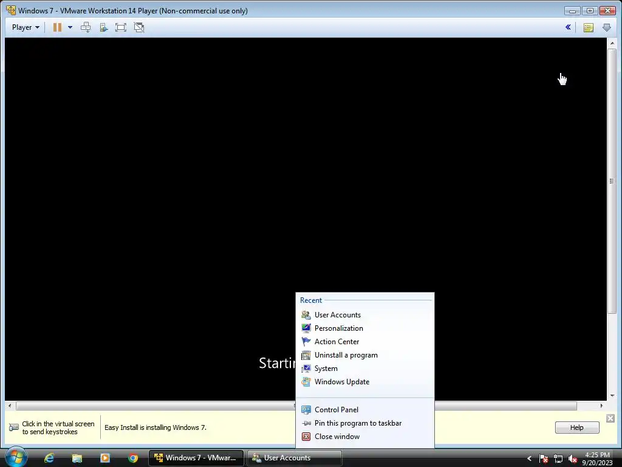The height and width of the screenshot is (467, 622).
Task: Open Windows Update from jump list
Action: click(x=365, y=382)
